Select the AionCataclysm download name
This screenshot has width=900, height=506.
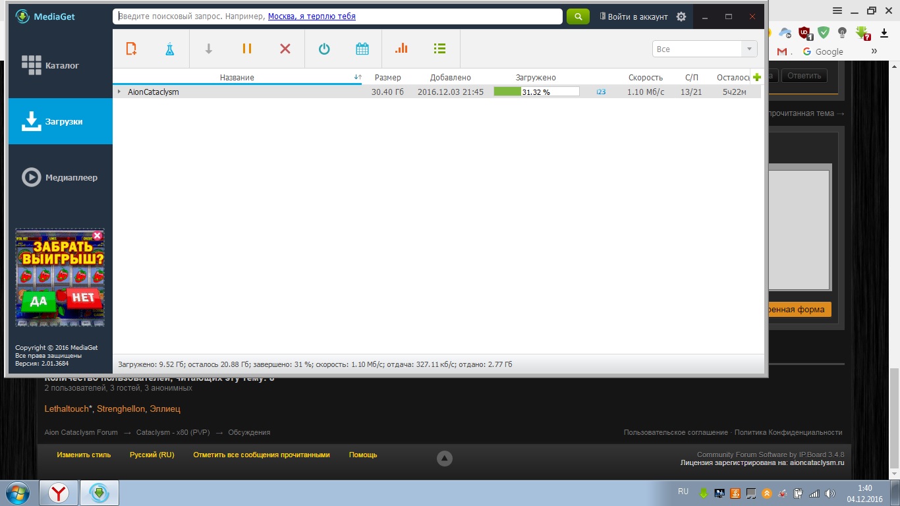tap(154, 92)
